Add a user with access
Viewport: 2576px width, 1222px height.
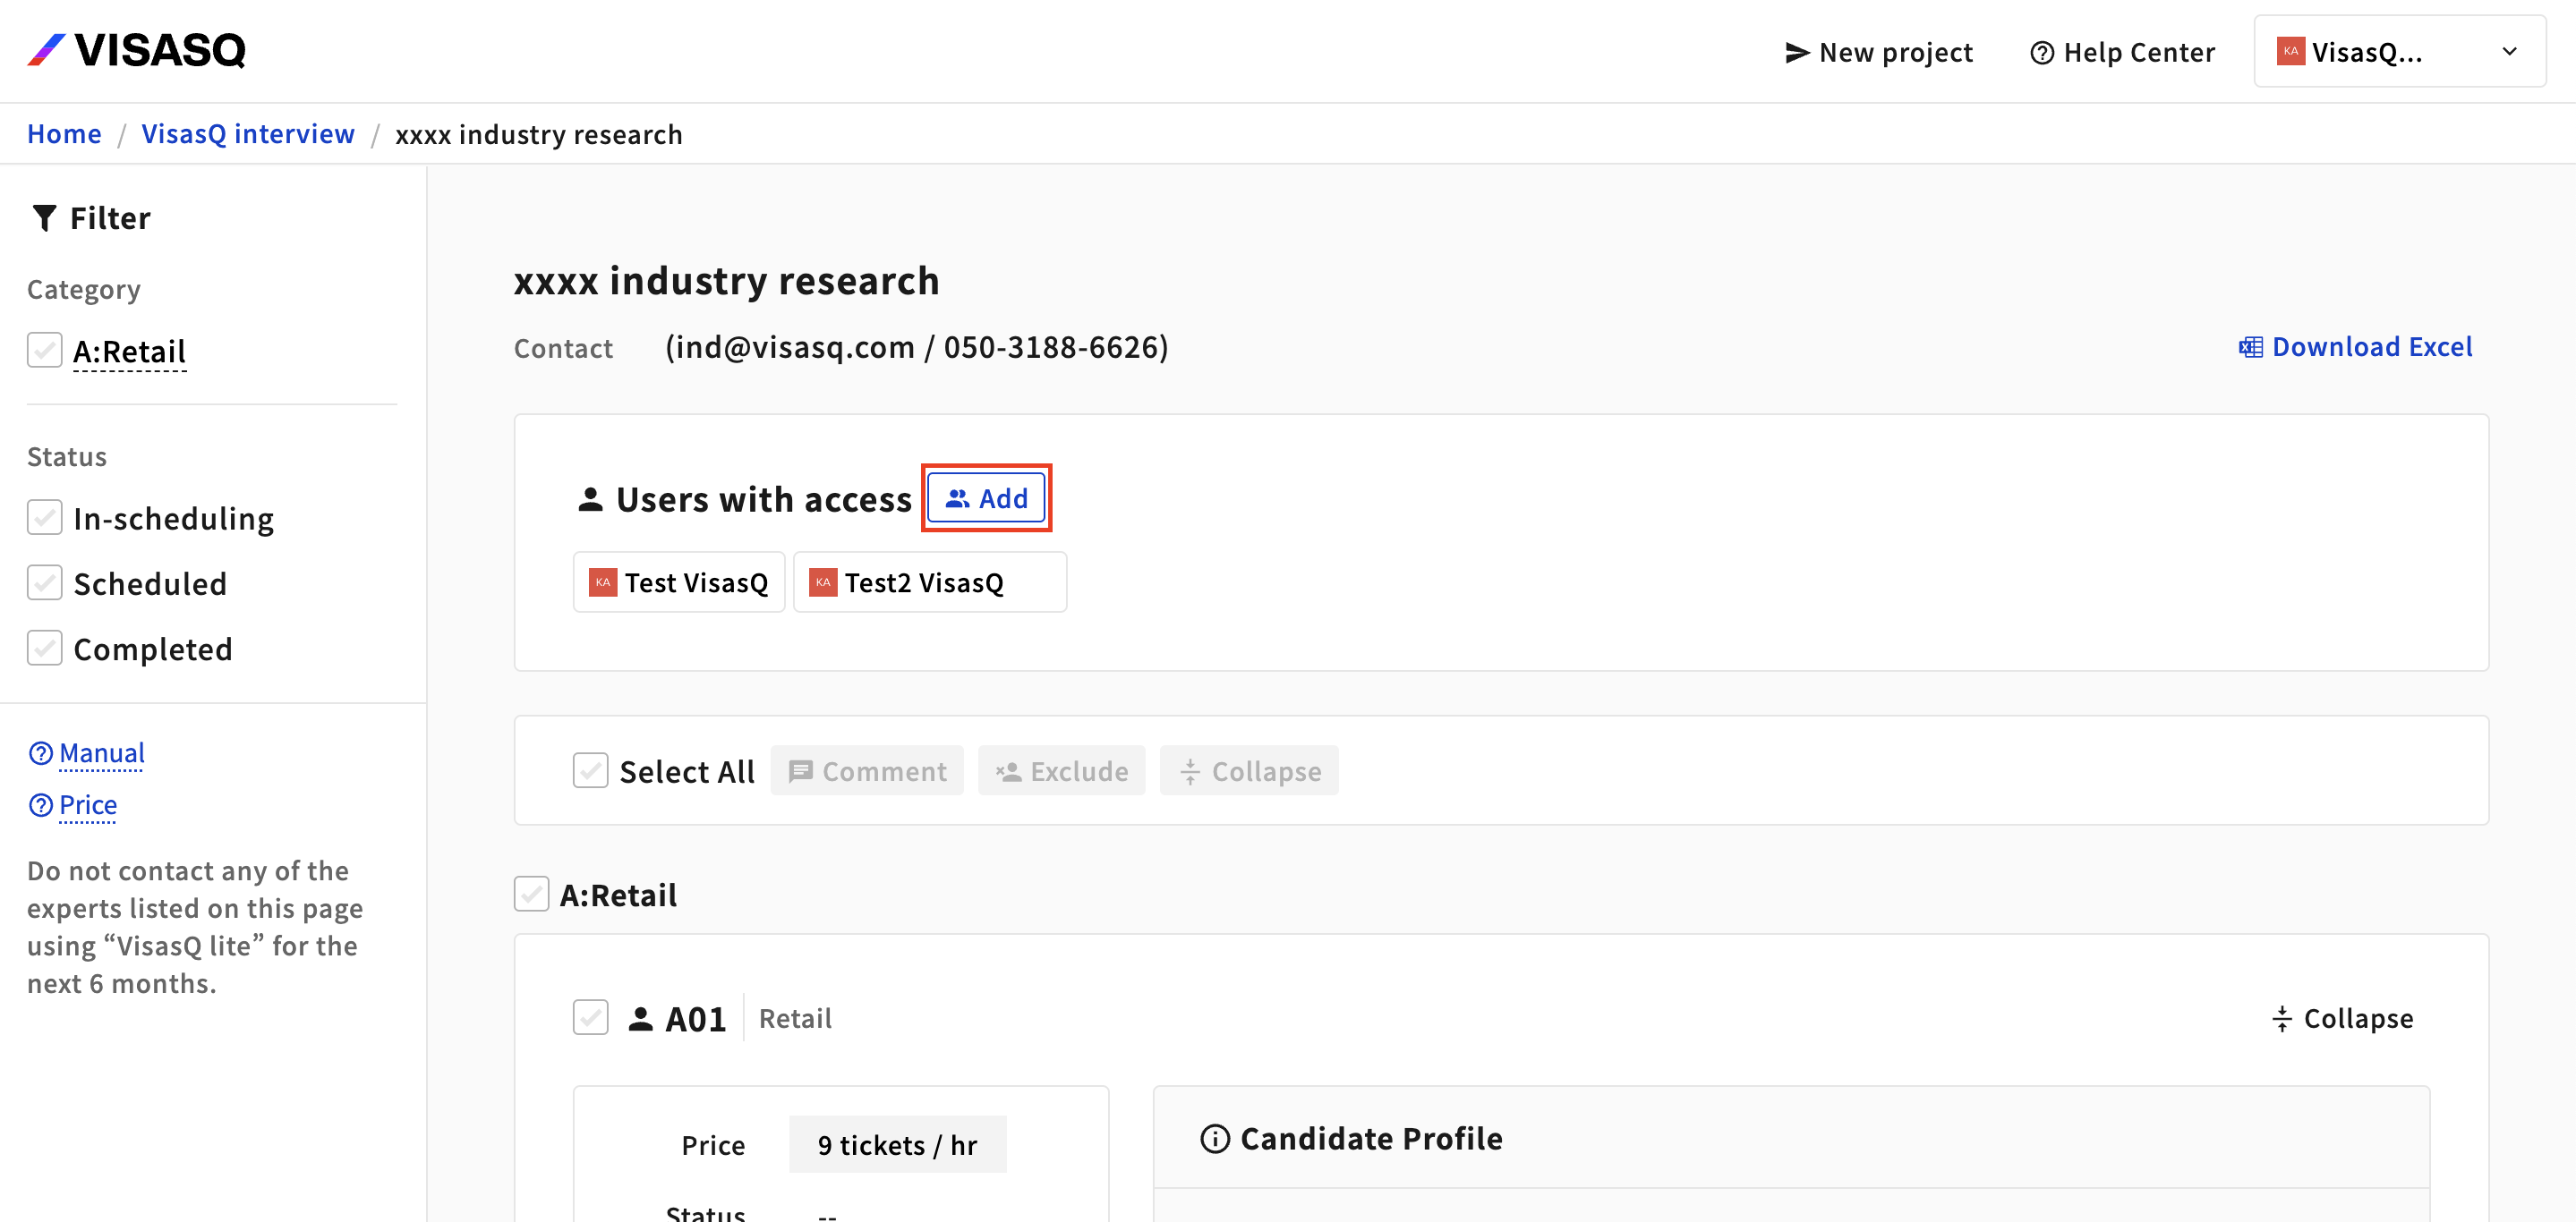tap(986, 497)
